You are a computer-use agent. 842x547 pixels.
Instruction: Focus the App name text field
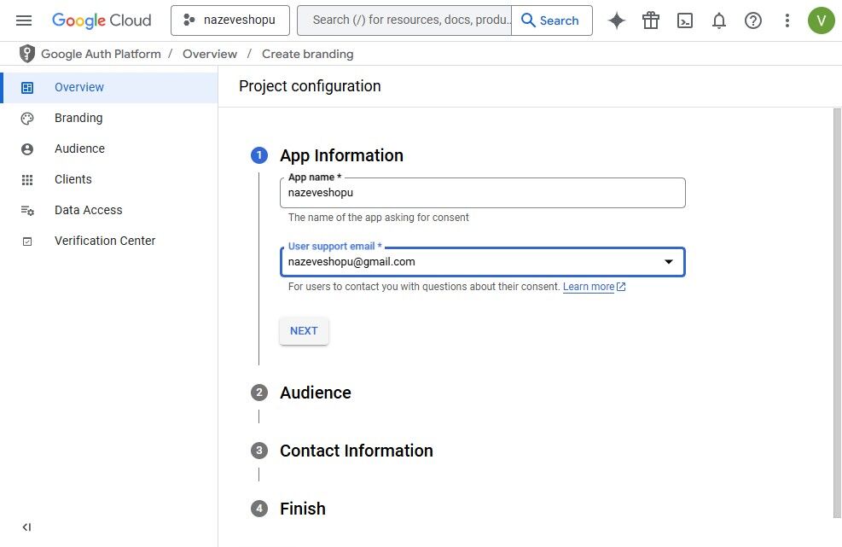click(482, 193)
